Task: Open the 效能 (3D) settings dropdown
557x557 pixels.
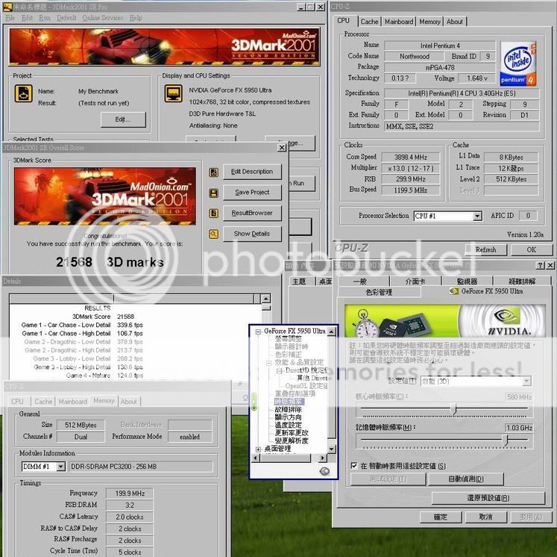Action: [526, 382]
